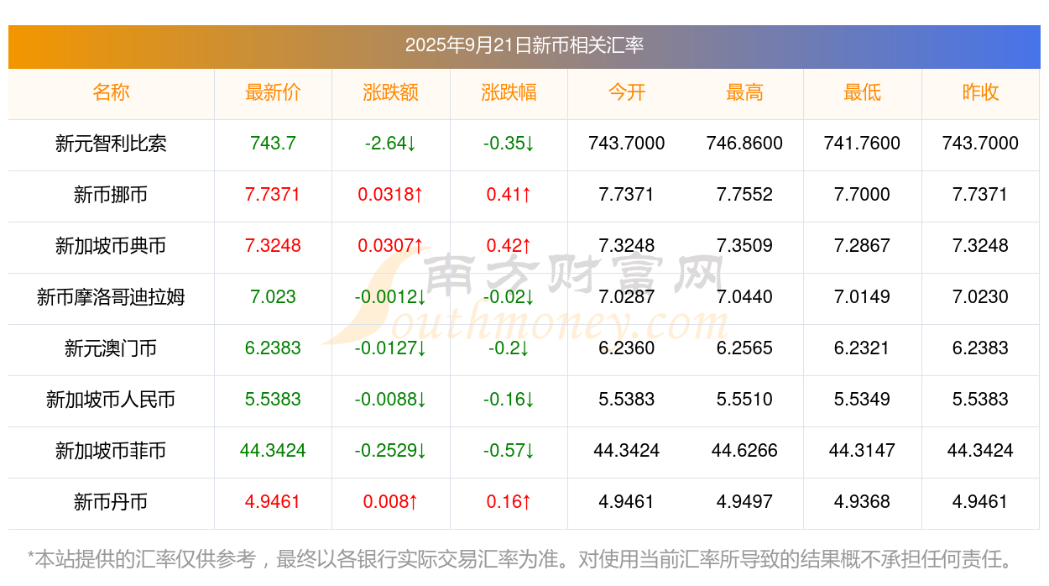Select the 最低 column header
This screenshot has height=586, width=1049.
(863, 92)
